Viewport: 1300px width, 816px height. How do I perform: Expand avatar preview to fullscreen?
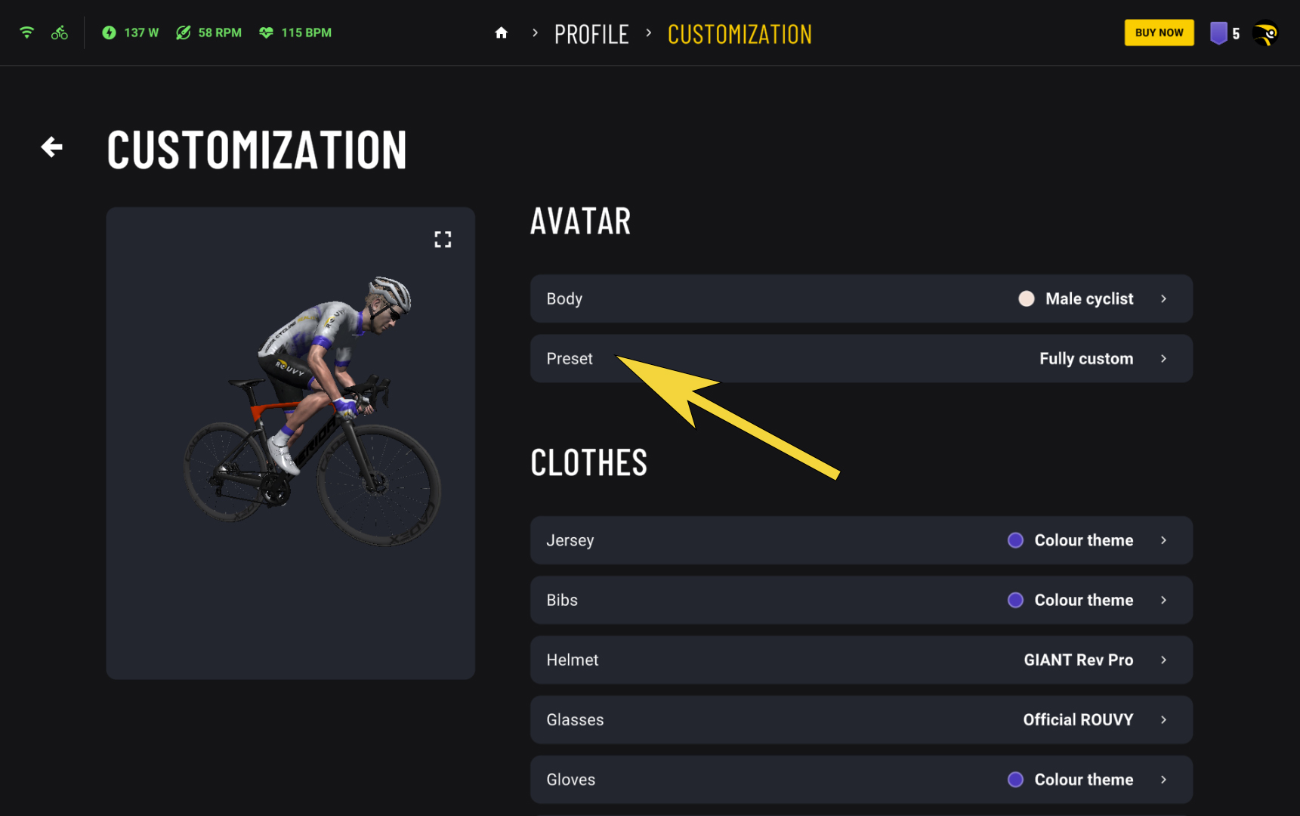click(443, 240)
